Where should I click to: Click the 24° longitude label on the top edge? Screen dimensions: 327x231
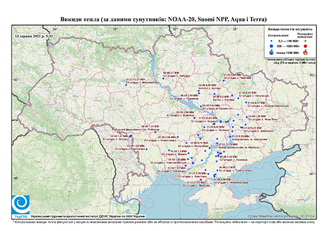pos(55,29)
